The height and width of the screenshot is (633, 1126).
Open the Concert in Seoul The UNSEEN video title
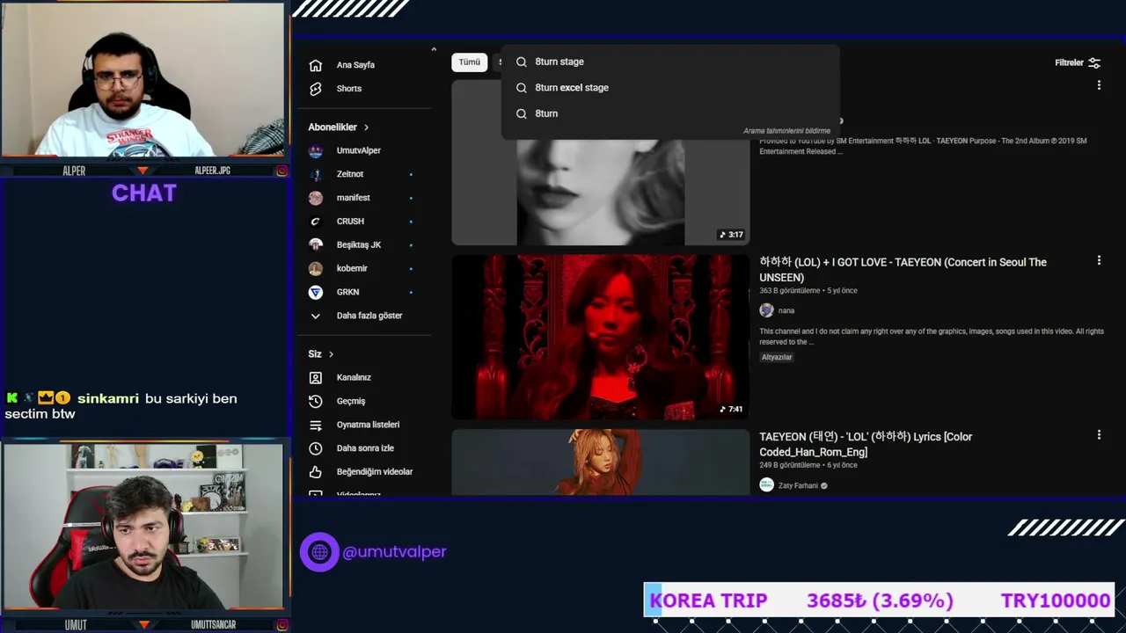coord(903,270)
